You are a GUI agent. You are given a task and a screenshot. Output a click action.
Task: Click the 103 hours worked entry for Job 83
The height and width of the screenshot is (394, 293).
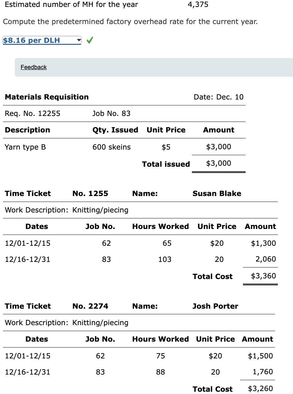tap(165, 259)
